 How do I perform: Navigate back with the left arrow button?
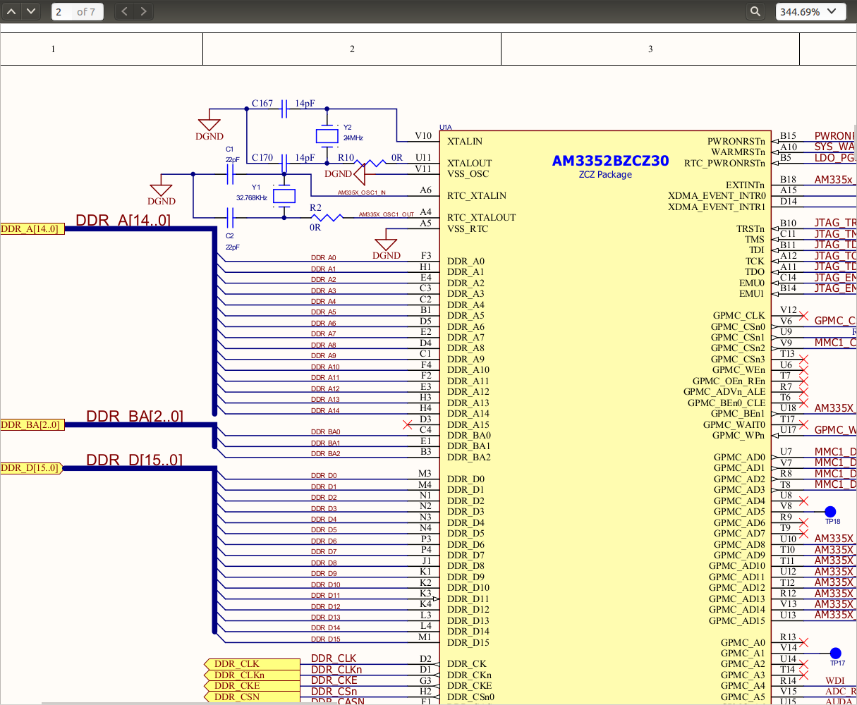click(125, 11)
